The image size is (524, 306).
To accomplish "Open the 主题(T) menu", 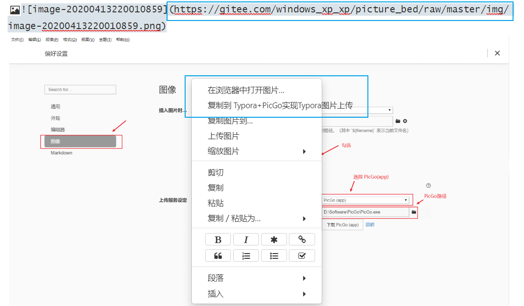I will [105, 40].
